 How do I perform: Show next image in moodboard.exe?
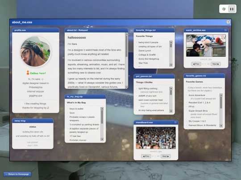(x=166, y=156)
